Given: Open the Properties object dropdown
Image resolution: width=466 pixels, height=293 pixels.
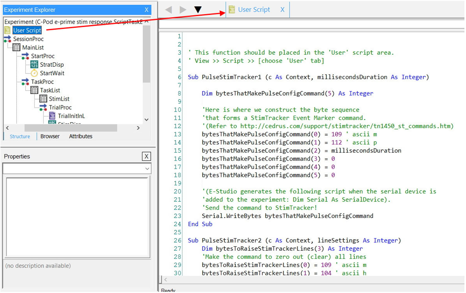Looking at the screenshot, I should pyautogui.click(x=147, y=169).
